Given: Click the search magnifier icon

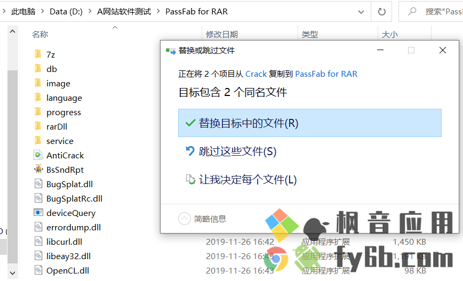Looking at the screenshot, I should point(412,12).
